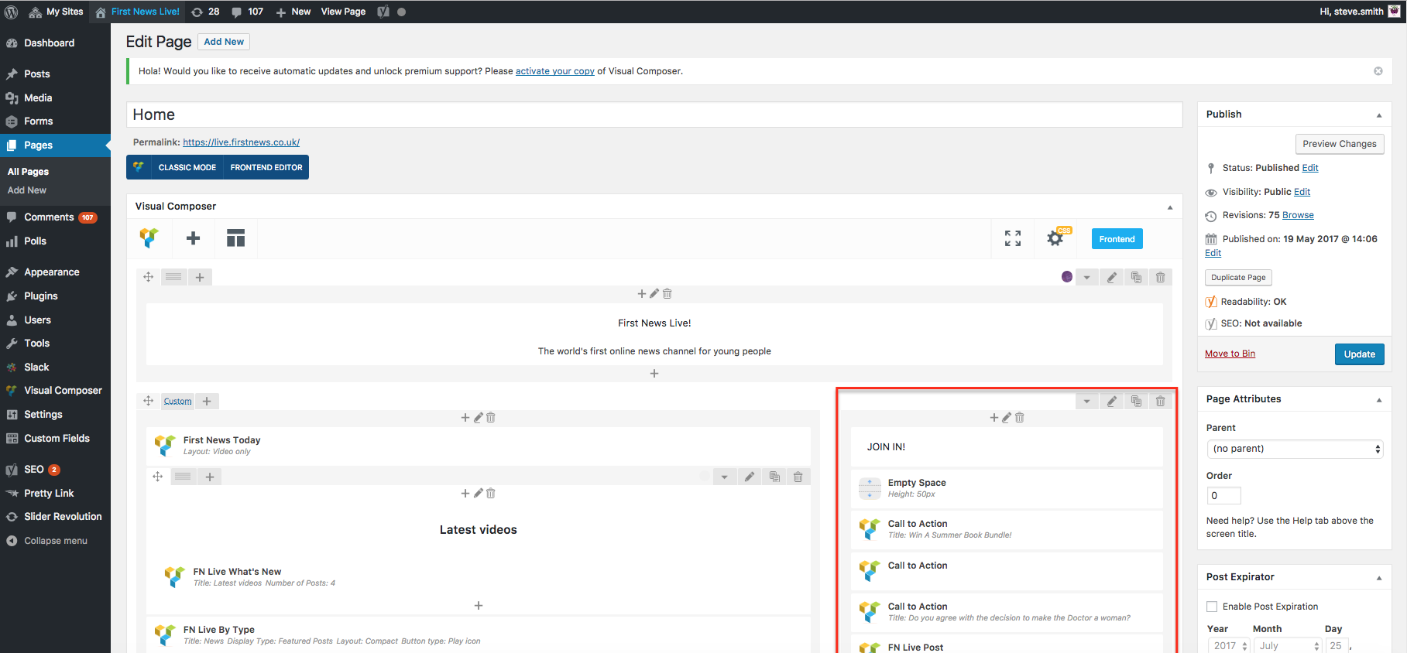The width and height of the screenshot is (1407, 653).
Task: Add a new element with the toolbar plus icon
Action: tap(194, 238)
